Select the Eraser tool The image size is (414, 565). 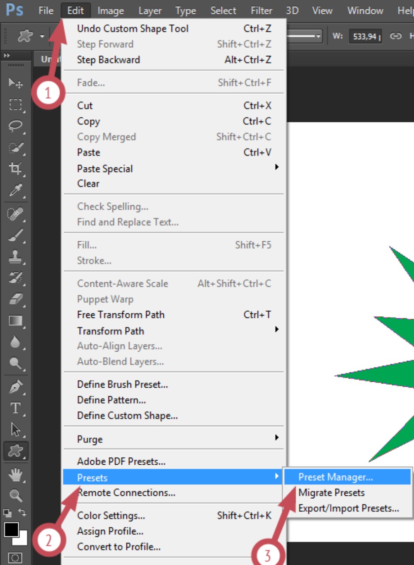(16, 299)
